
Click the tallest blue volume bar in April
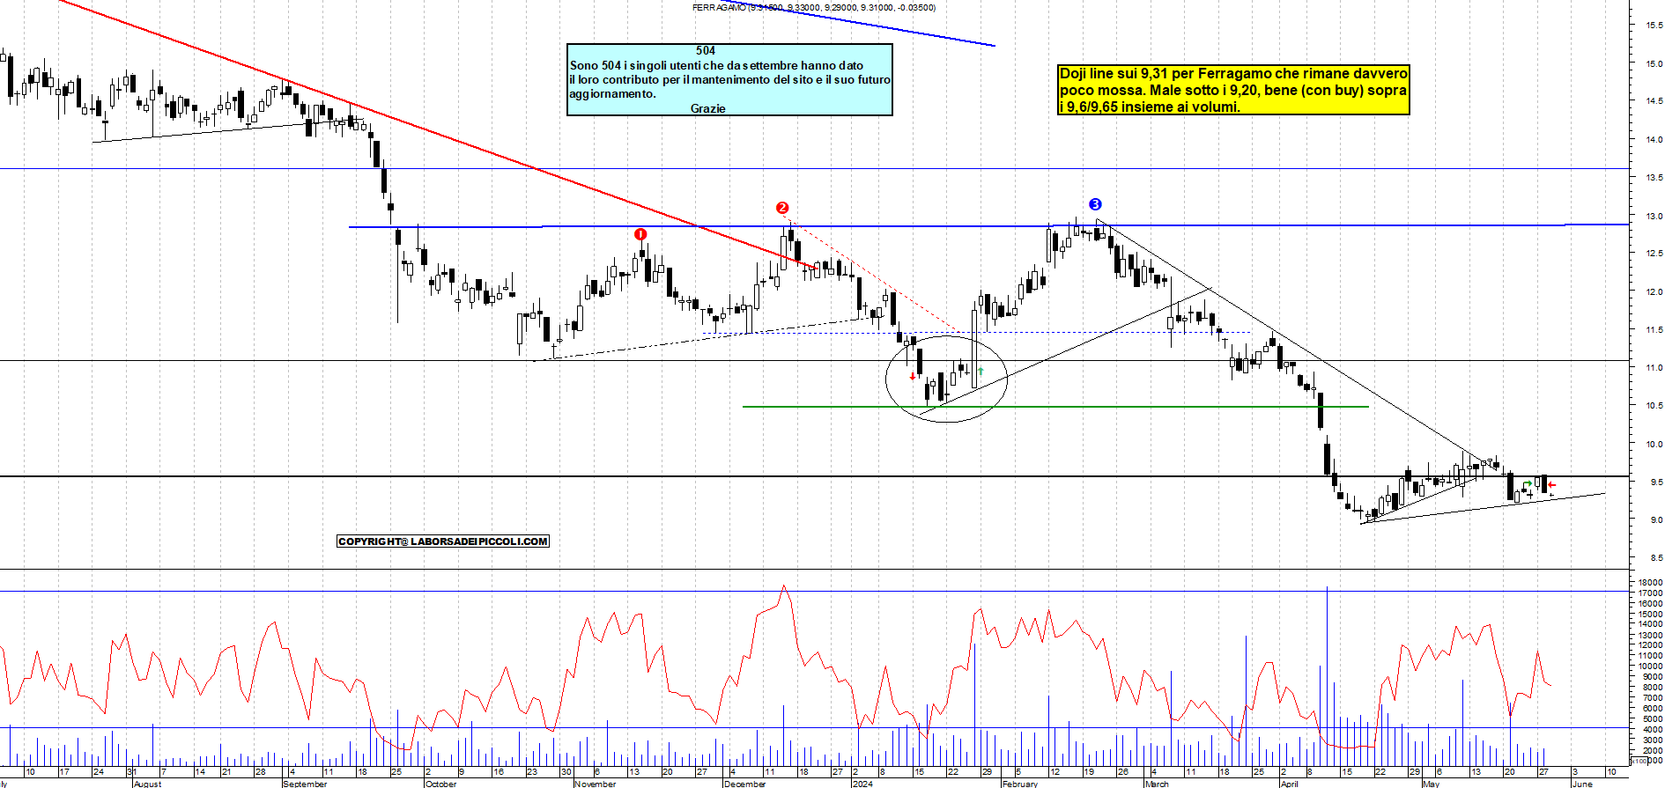click(x=1327, y=676)
